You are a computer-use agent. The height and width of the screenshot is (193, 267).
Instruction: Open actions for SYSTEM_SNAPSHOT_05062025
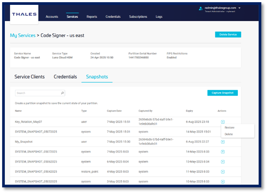tap(223, 161)
